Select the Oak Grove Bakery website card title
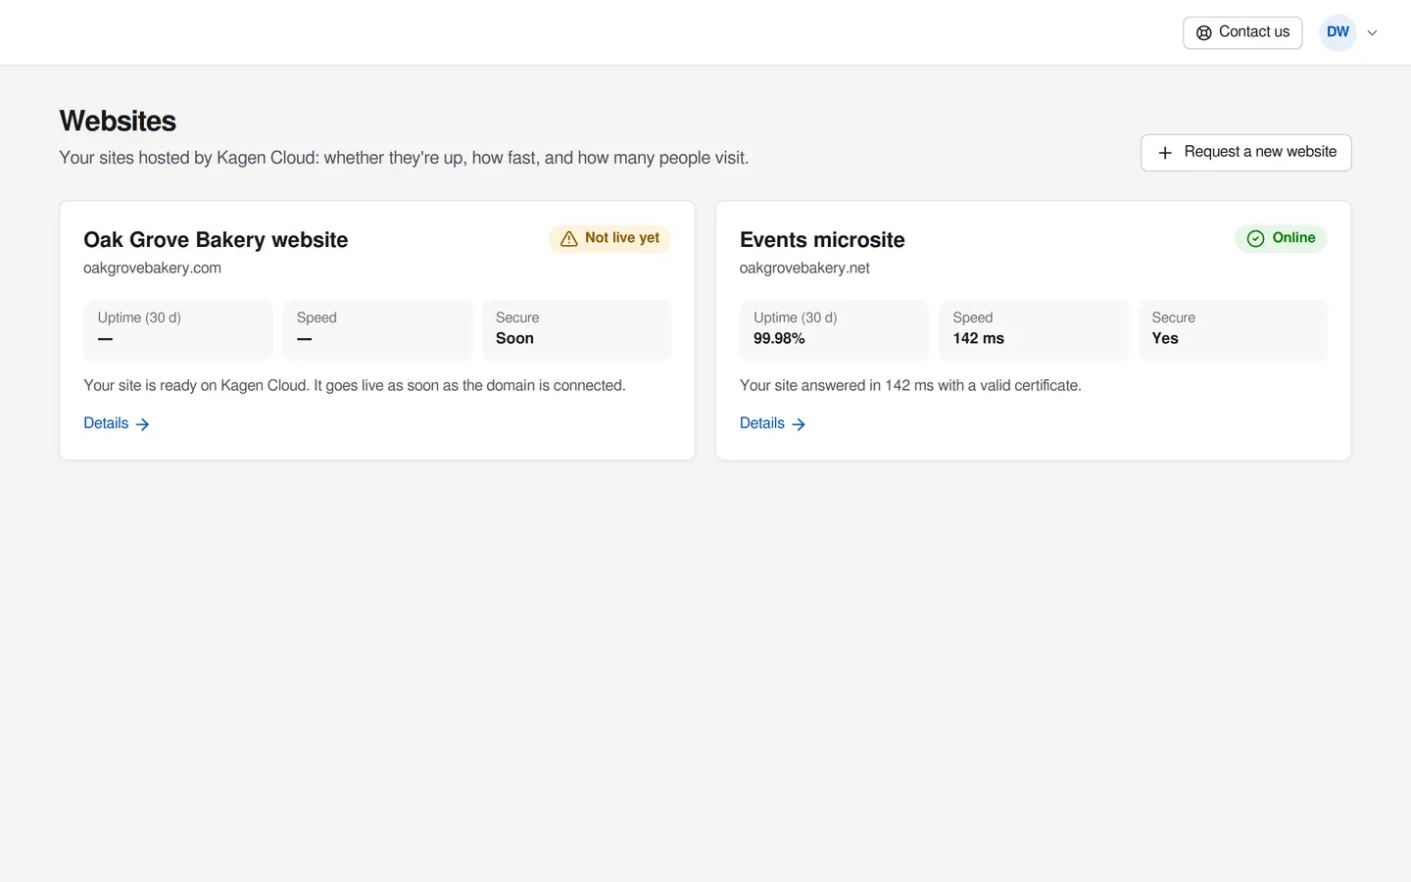 coord(216,240)
